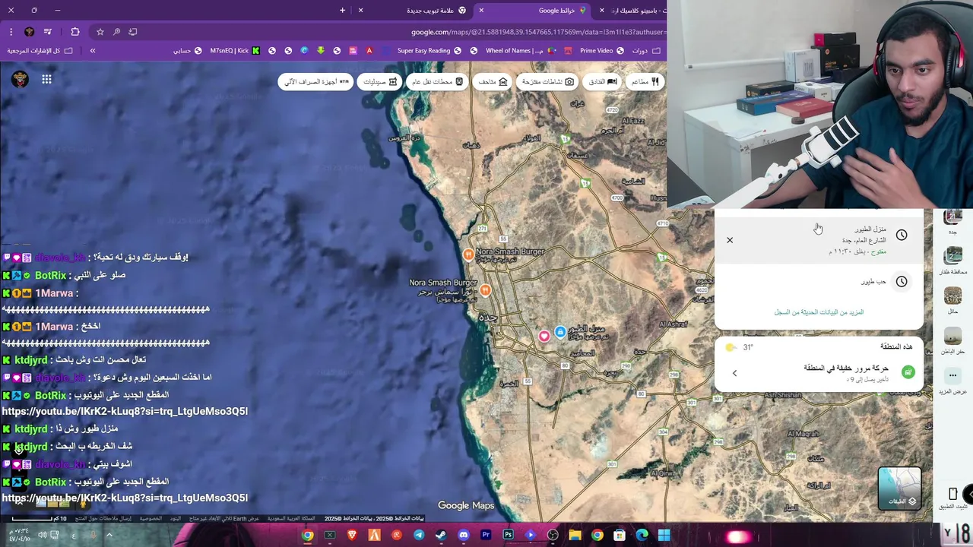Click clock icon beside حب طيور
Viewport: 973px width, 547px height.
902,282
